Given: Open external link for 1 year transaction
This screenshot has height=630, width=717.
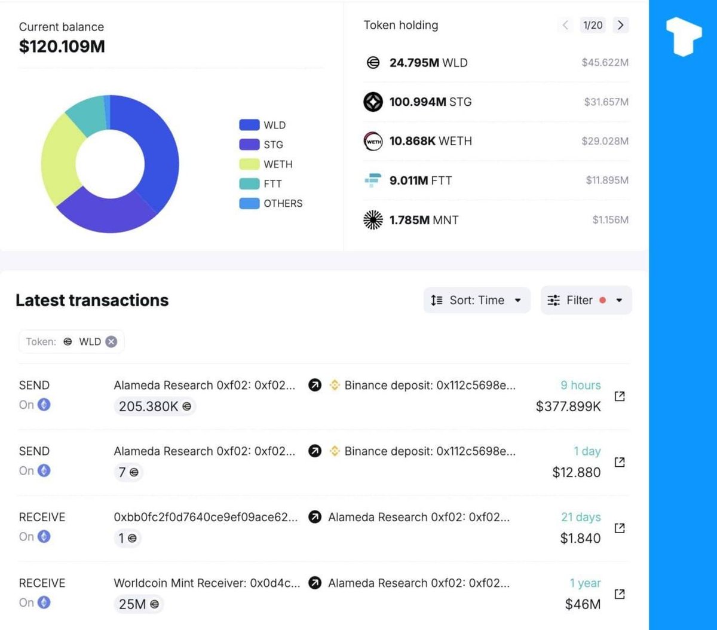Looking at the screenshot, I should click(x=620, y=594).
